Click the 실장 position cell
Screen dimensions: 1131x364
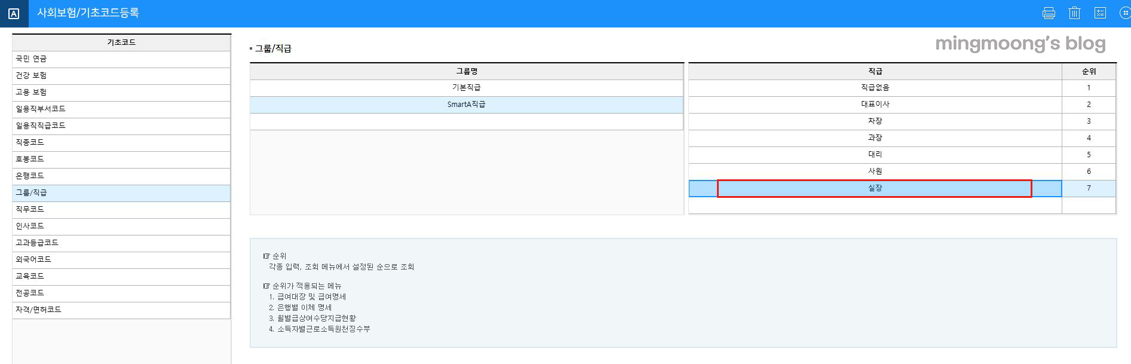point(875,188)
